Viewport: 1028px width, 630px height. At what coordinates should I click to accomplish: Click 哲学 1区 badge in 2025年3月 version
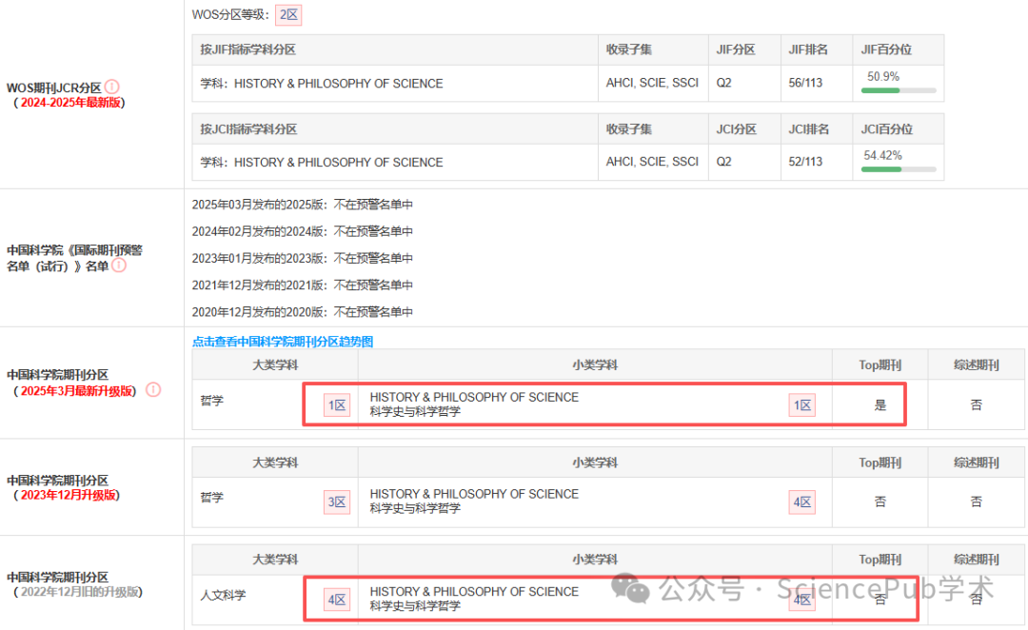coord(336,405)
